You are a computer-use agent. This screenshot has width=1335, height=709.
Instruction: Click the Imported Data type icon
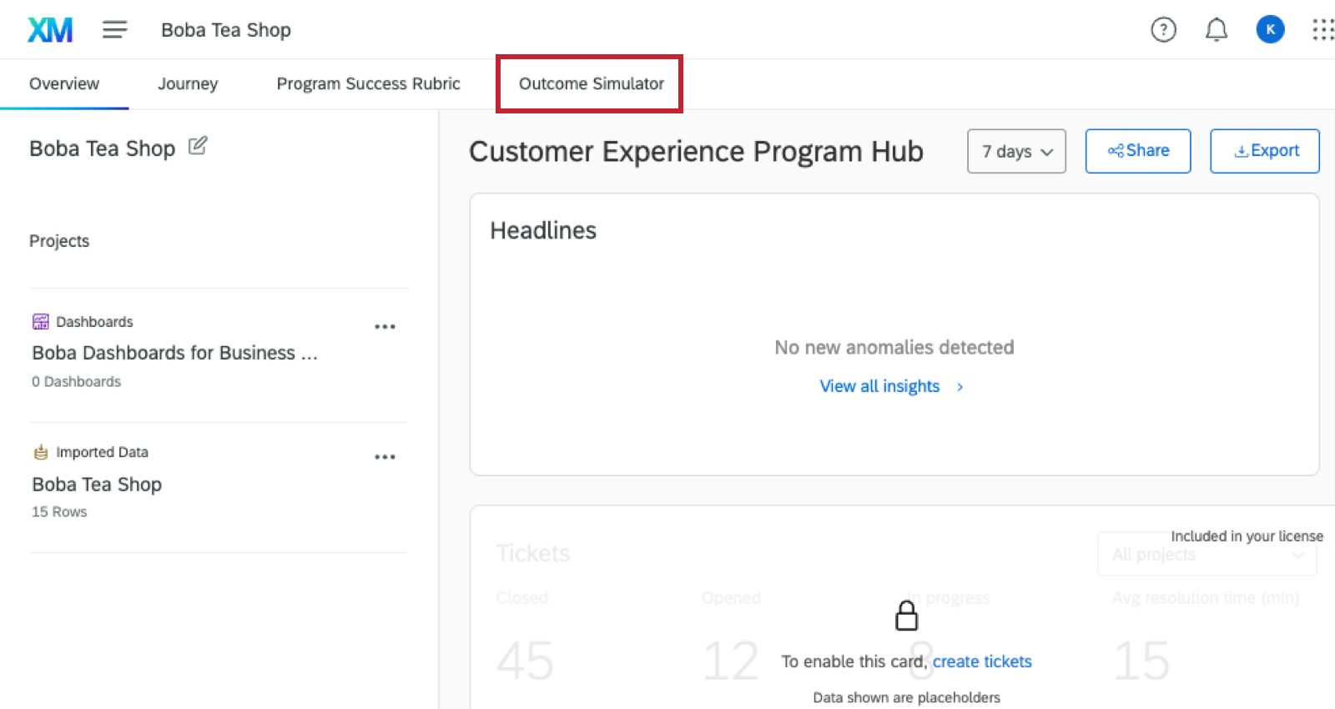[x=41, y=452]
